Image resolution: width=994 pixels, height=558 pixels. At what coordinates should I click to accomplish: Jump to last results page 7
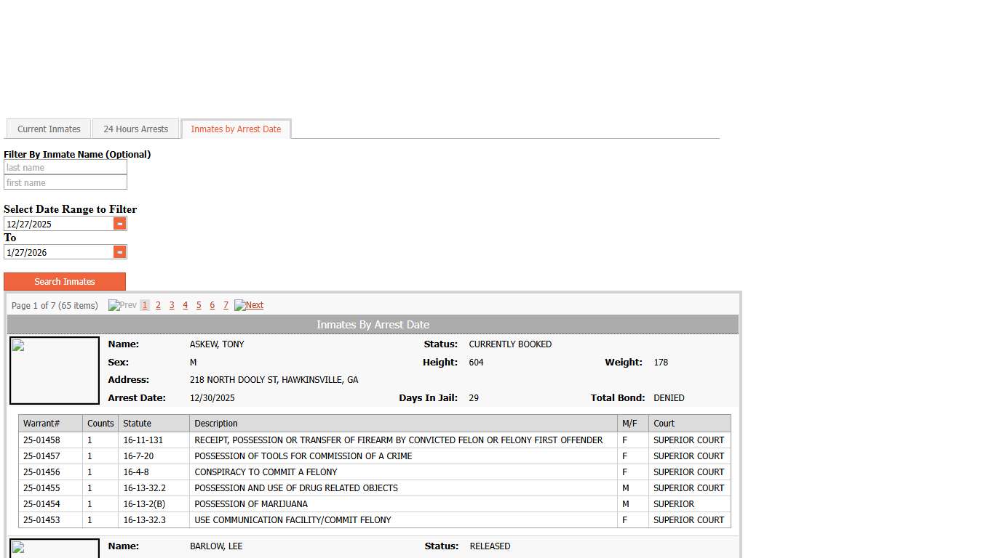coord(226,305)
